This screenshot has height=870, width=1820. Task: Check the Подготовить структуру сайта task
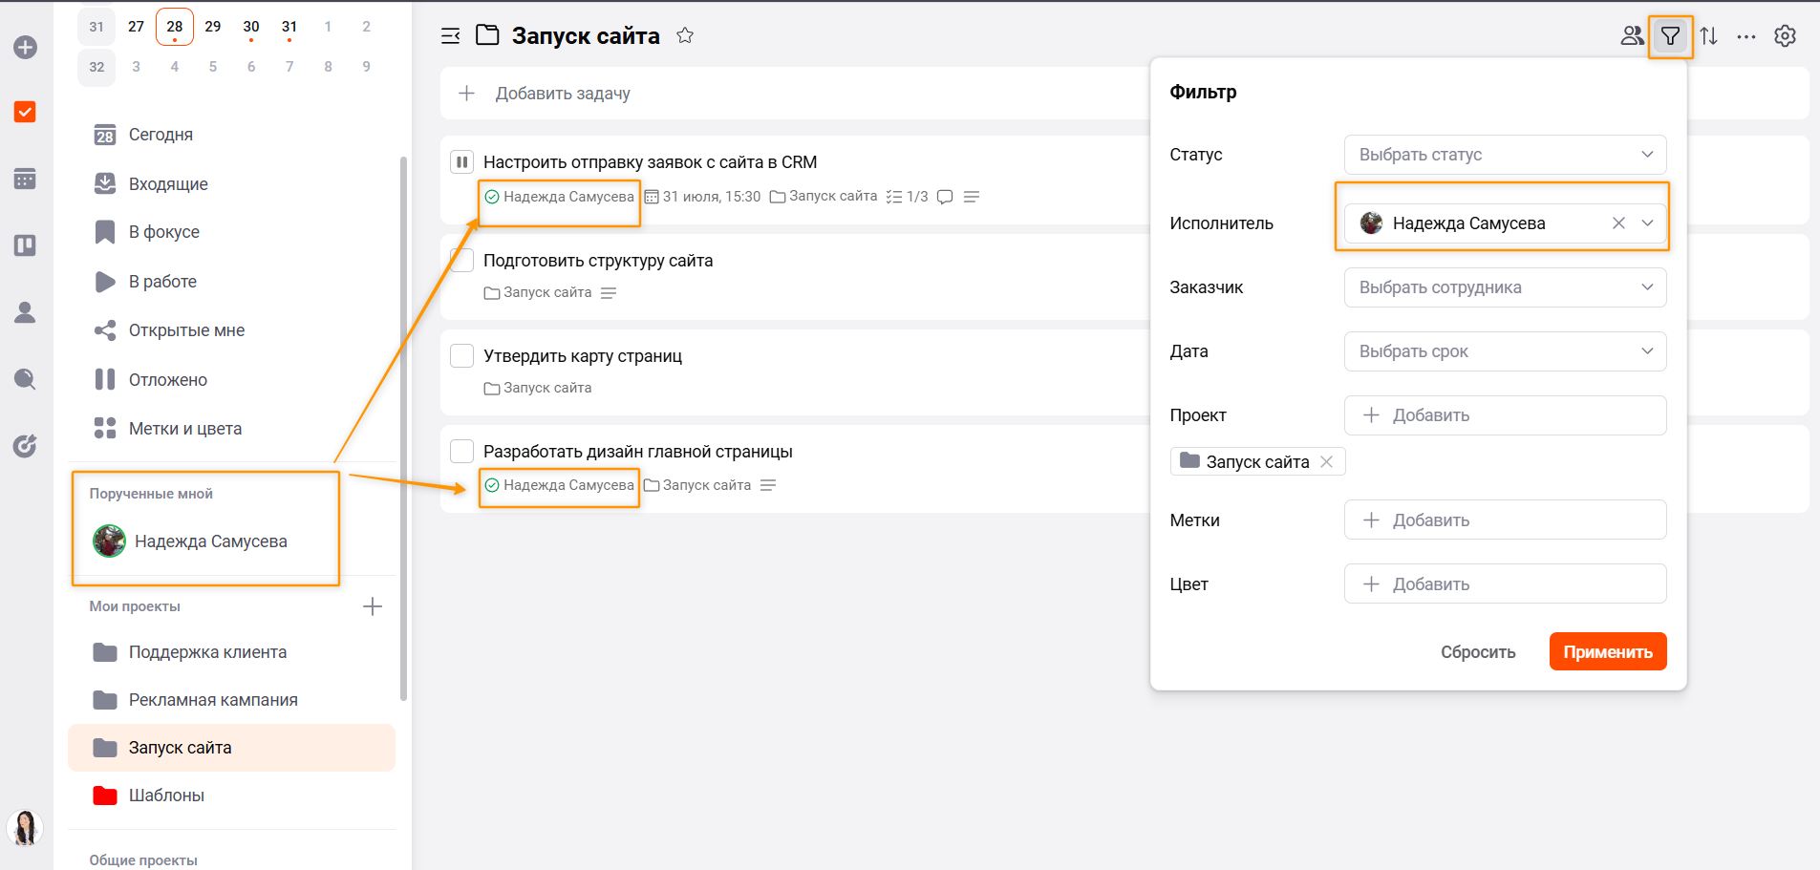[x=462, y=260]
